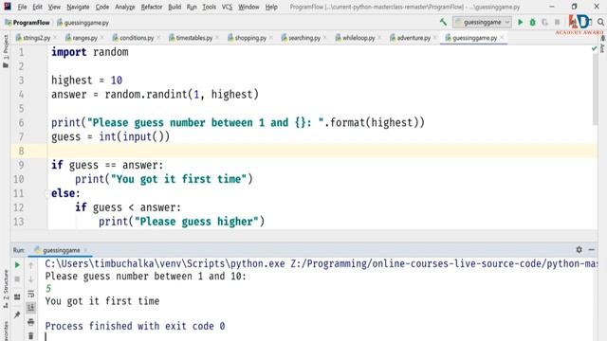This screenshot has width=607, height=341.
Task: Close the guessinggame.py editor tab
Action: [502, 38]
